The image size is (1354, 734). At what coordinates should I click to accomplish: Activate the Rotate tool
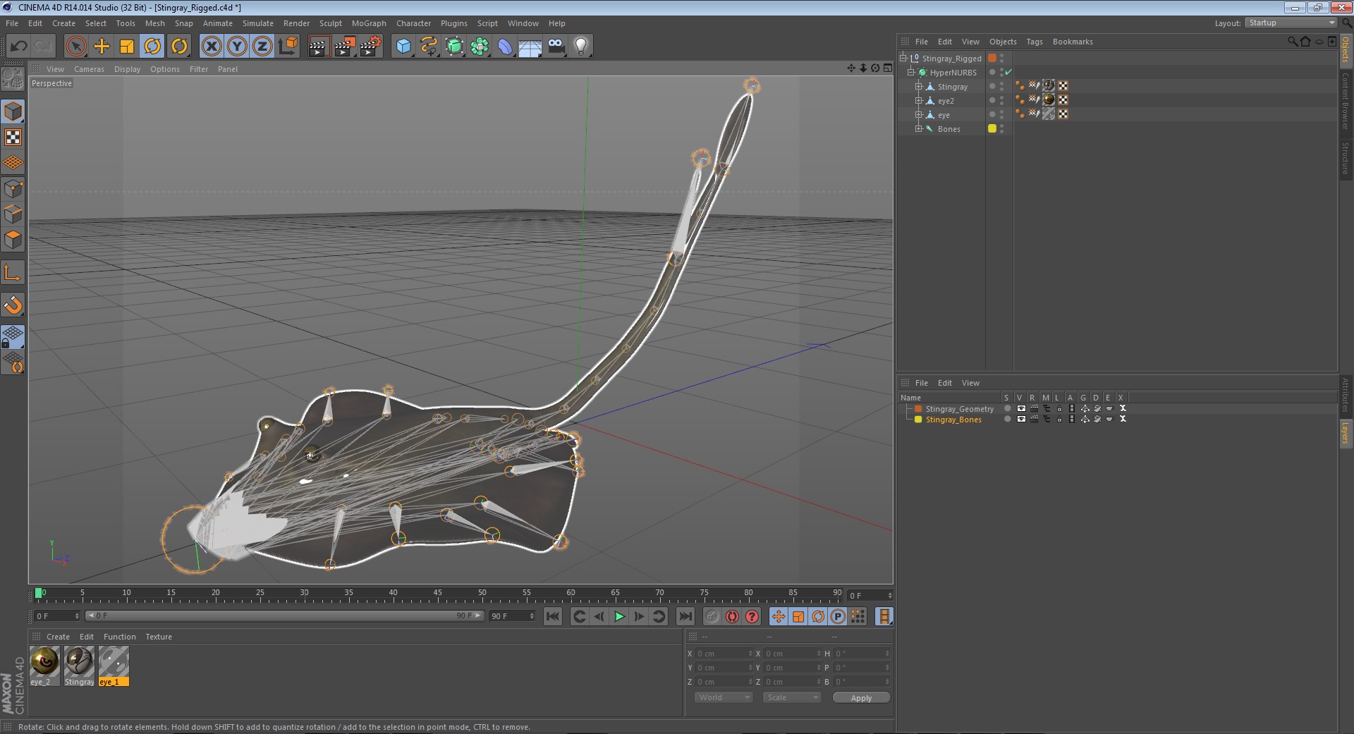(152, 47)
